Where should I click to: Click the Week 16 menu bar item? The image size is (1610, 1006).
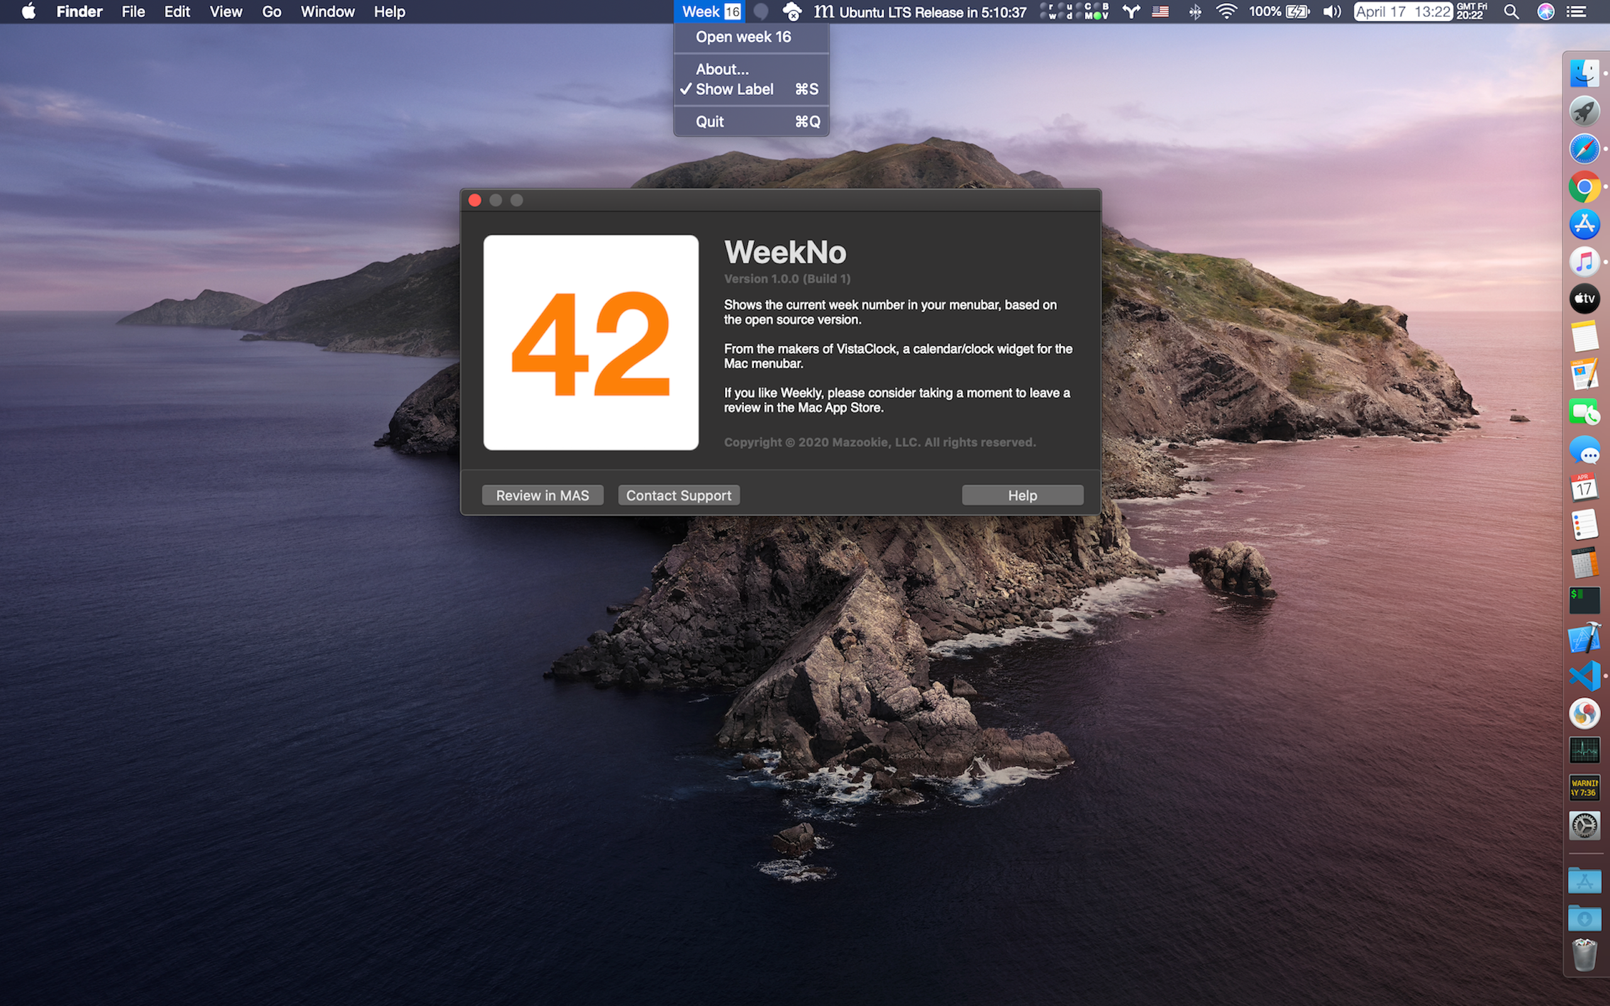(x=711, y=11)
